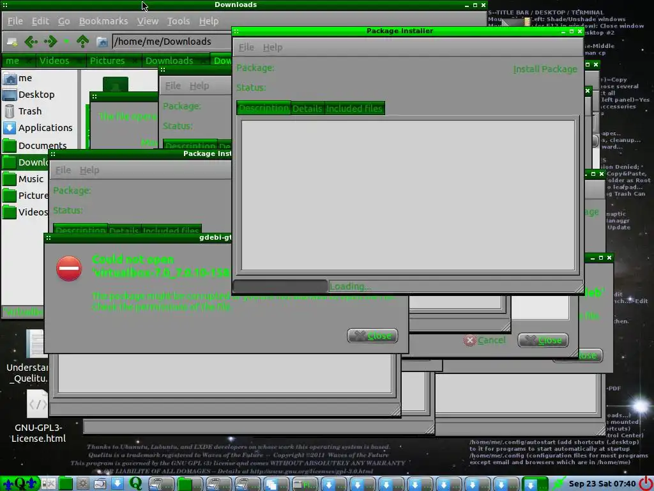Open the Help menu in the Downloads window

point(209,21)
